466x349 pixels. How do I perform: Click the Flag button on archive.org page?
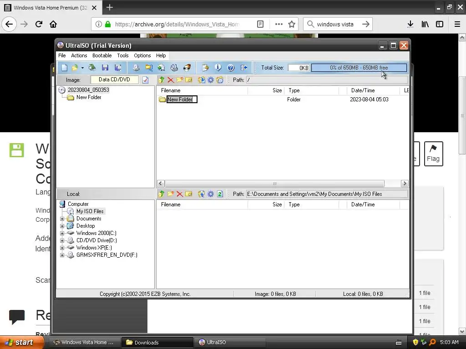(433, 154)
